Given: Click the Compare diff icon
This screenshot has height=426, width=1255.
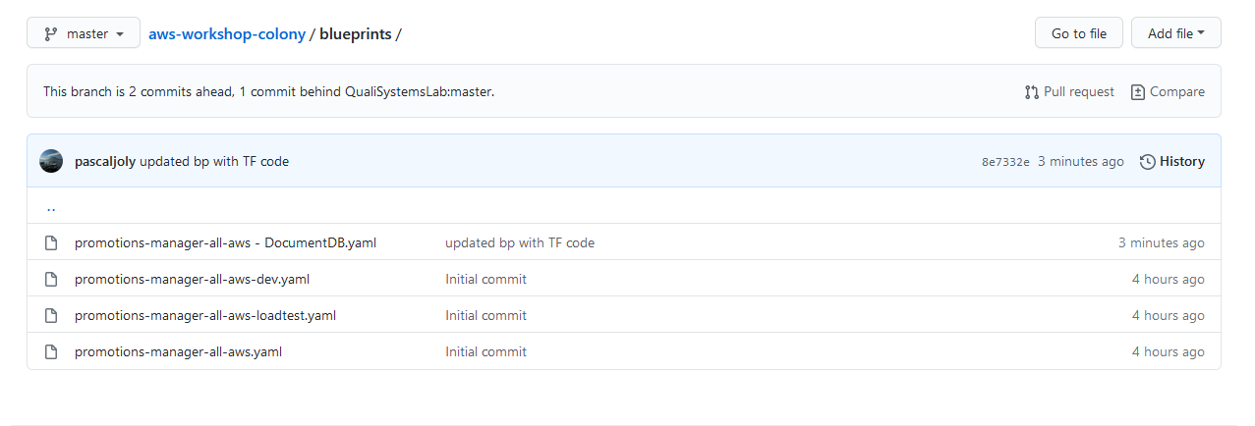Looking at the screenshot, I should click(1138, 91).
